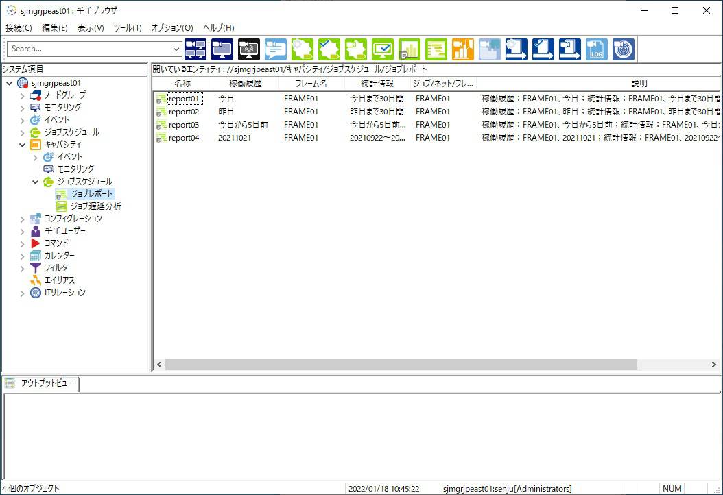723x495 pixels.
Task: Click the horizontal scrollbar right arrow
Action: (x=714, y=365)
